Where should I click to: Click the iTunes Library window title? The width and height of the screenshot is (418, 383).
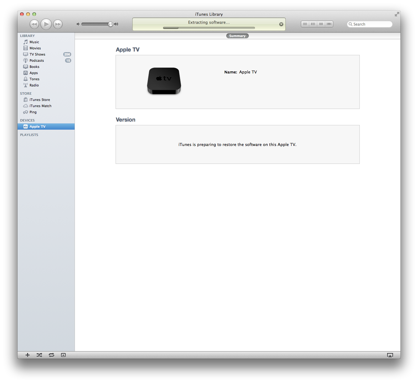(x=209, y=14)
